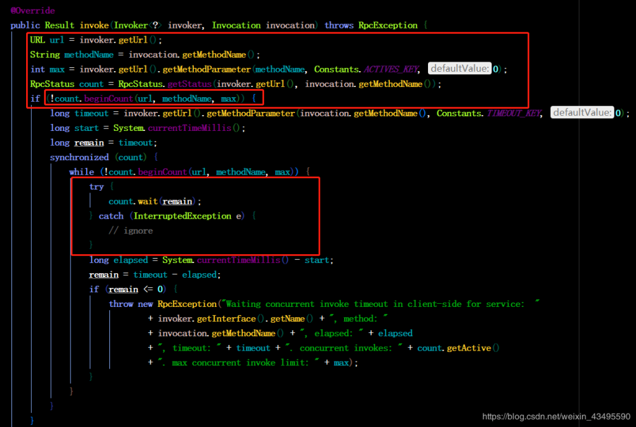The height and width of the screenshot is (427, 636).
Task: Click InterruptedException in catch clause
Action: 183,216
